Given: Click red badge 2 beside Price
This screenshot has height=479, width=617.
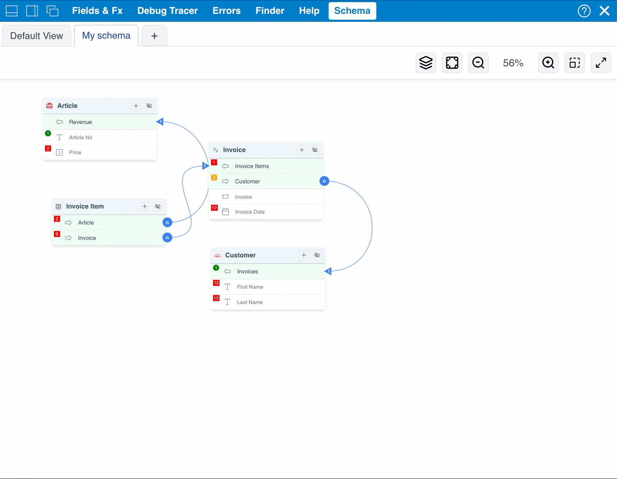Looking at the screenshot, I should [48, 148].
